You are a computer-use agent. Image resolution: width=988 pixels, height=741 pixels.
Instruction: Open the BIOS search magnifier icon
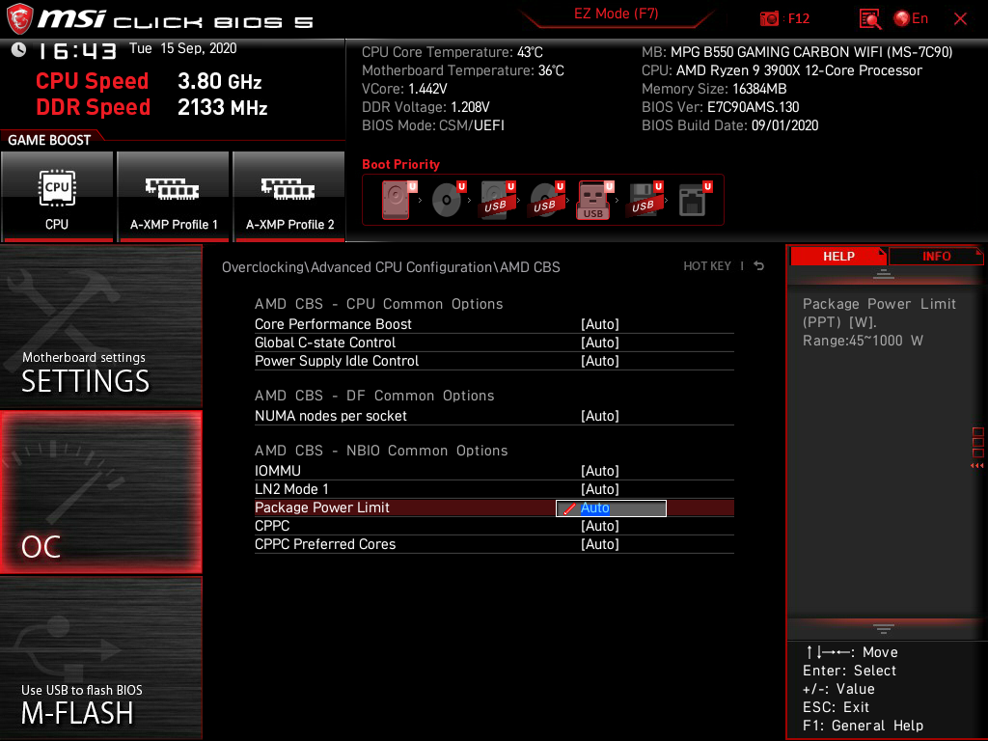coord(869,19)
